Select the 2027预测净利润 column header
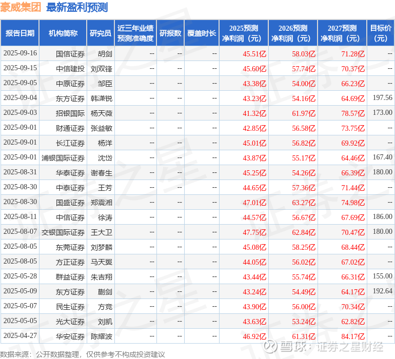Screen dimensions: 395x359 coord(342,33)
